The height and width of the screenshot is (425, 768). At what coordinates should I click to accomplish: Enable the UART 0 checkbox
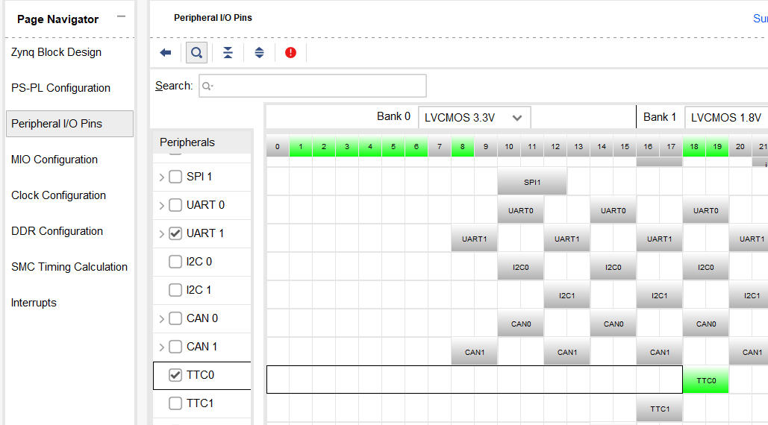[x=175, y=205]
